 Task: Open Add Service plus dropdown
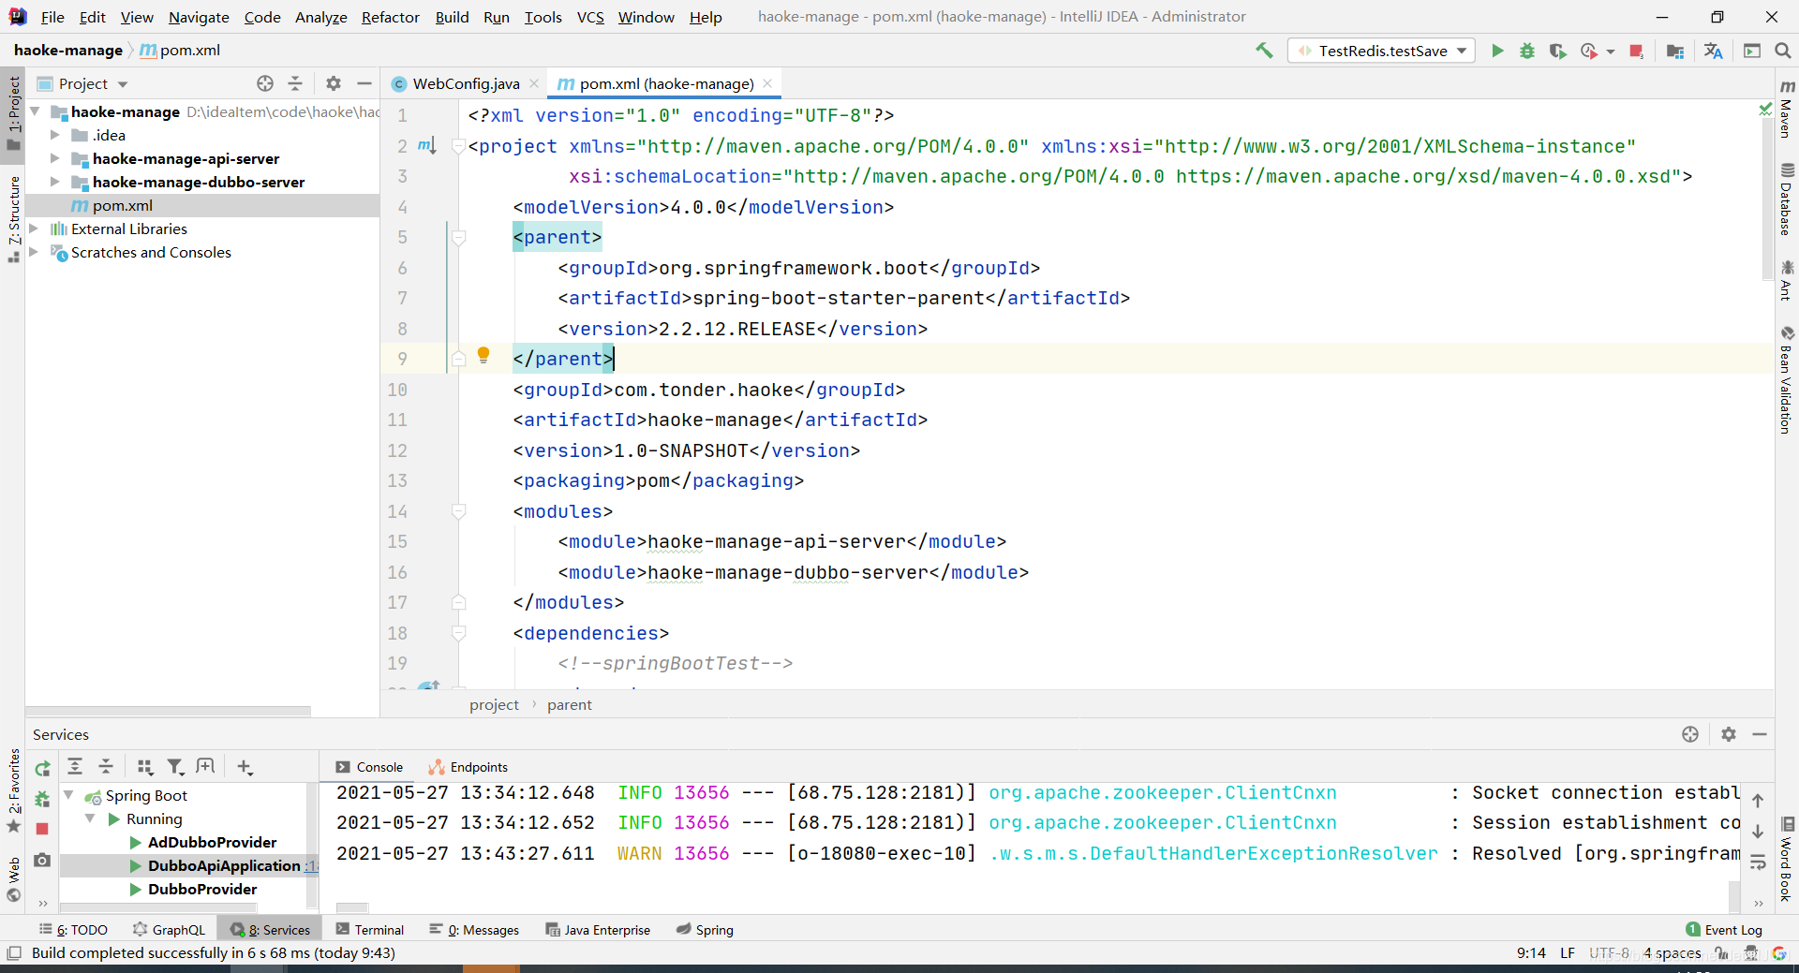coord(245,766)
